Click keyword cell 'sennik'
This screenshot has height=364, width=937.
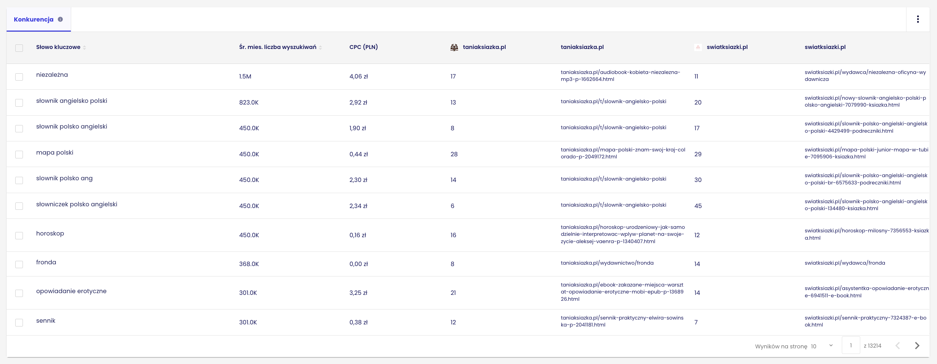pos(46,321)
